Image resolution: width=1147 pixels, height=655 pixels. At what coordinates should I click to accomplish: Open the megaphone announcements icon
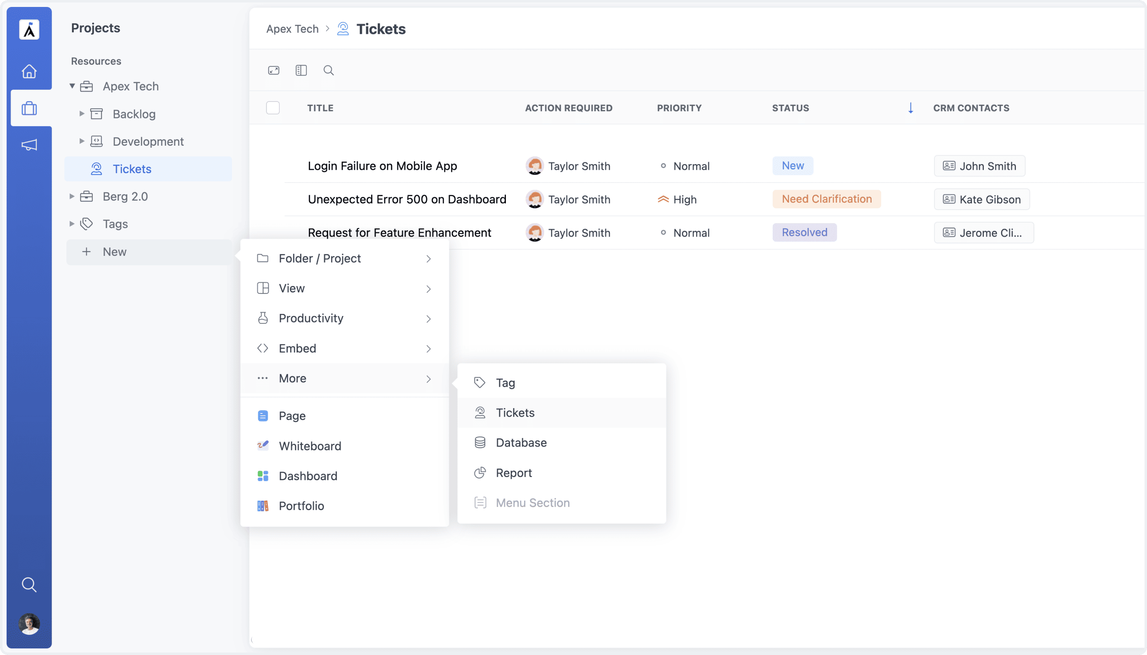click(x=29, y=145)
